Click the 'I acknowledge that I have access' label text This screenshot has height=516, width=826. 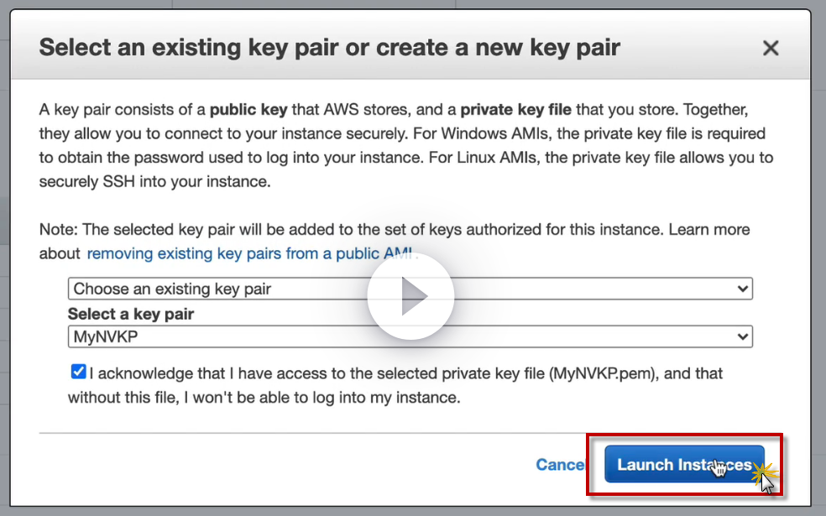319,373
